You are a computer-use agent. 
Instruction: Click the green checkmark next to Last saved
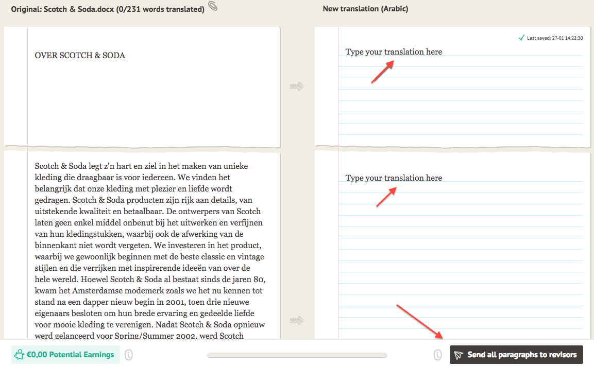(521, 38)
